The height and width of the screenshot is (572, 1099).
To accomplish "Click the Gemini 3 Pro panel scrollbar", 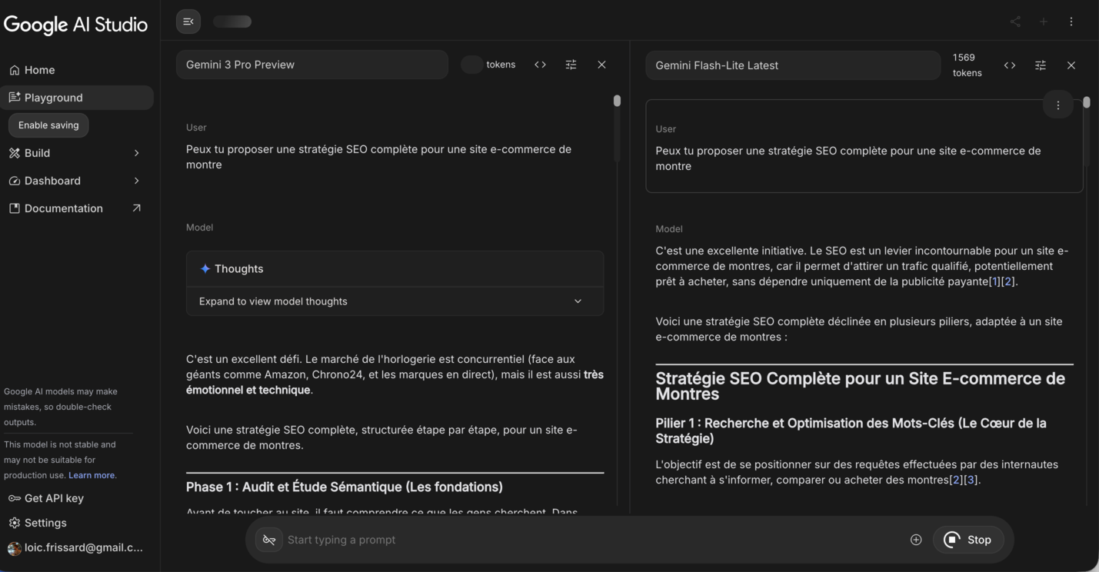I will point(617,101).
